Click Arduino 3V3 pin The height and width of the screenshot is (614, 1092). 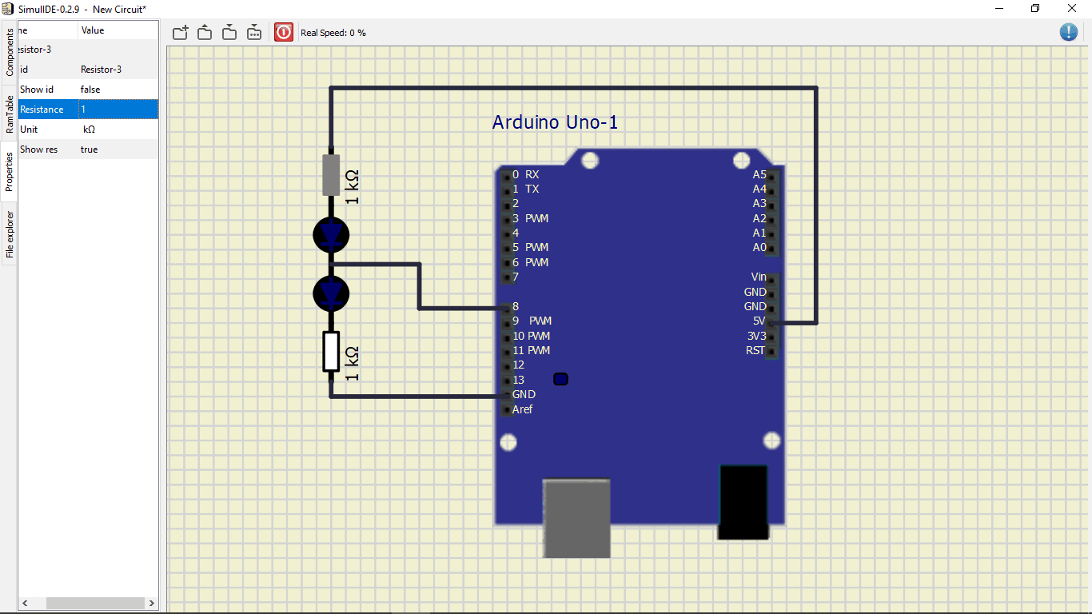[x=771, y=337]
